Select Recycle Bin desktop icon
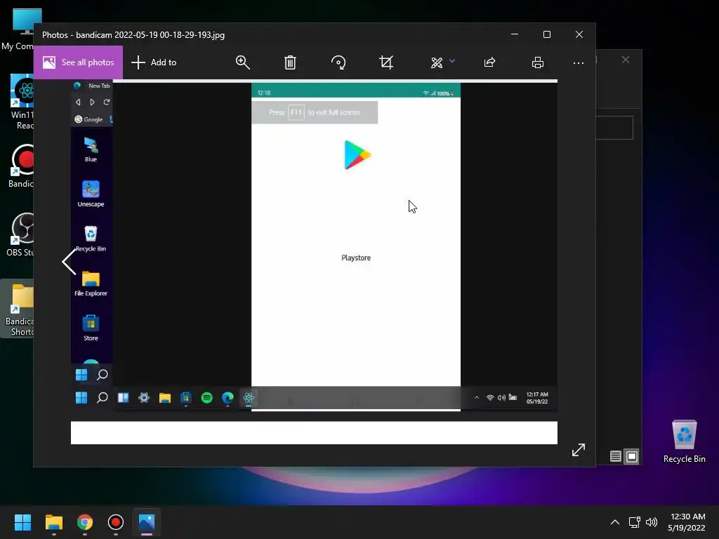 coord(684,441)
